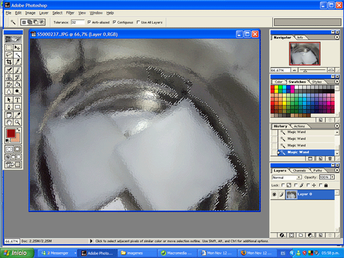Open the Swatches palette menu arrow
Viewport: 344px width, 258px height.
tap(337, 81)
